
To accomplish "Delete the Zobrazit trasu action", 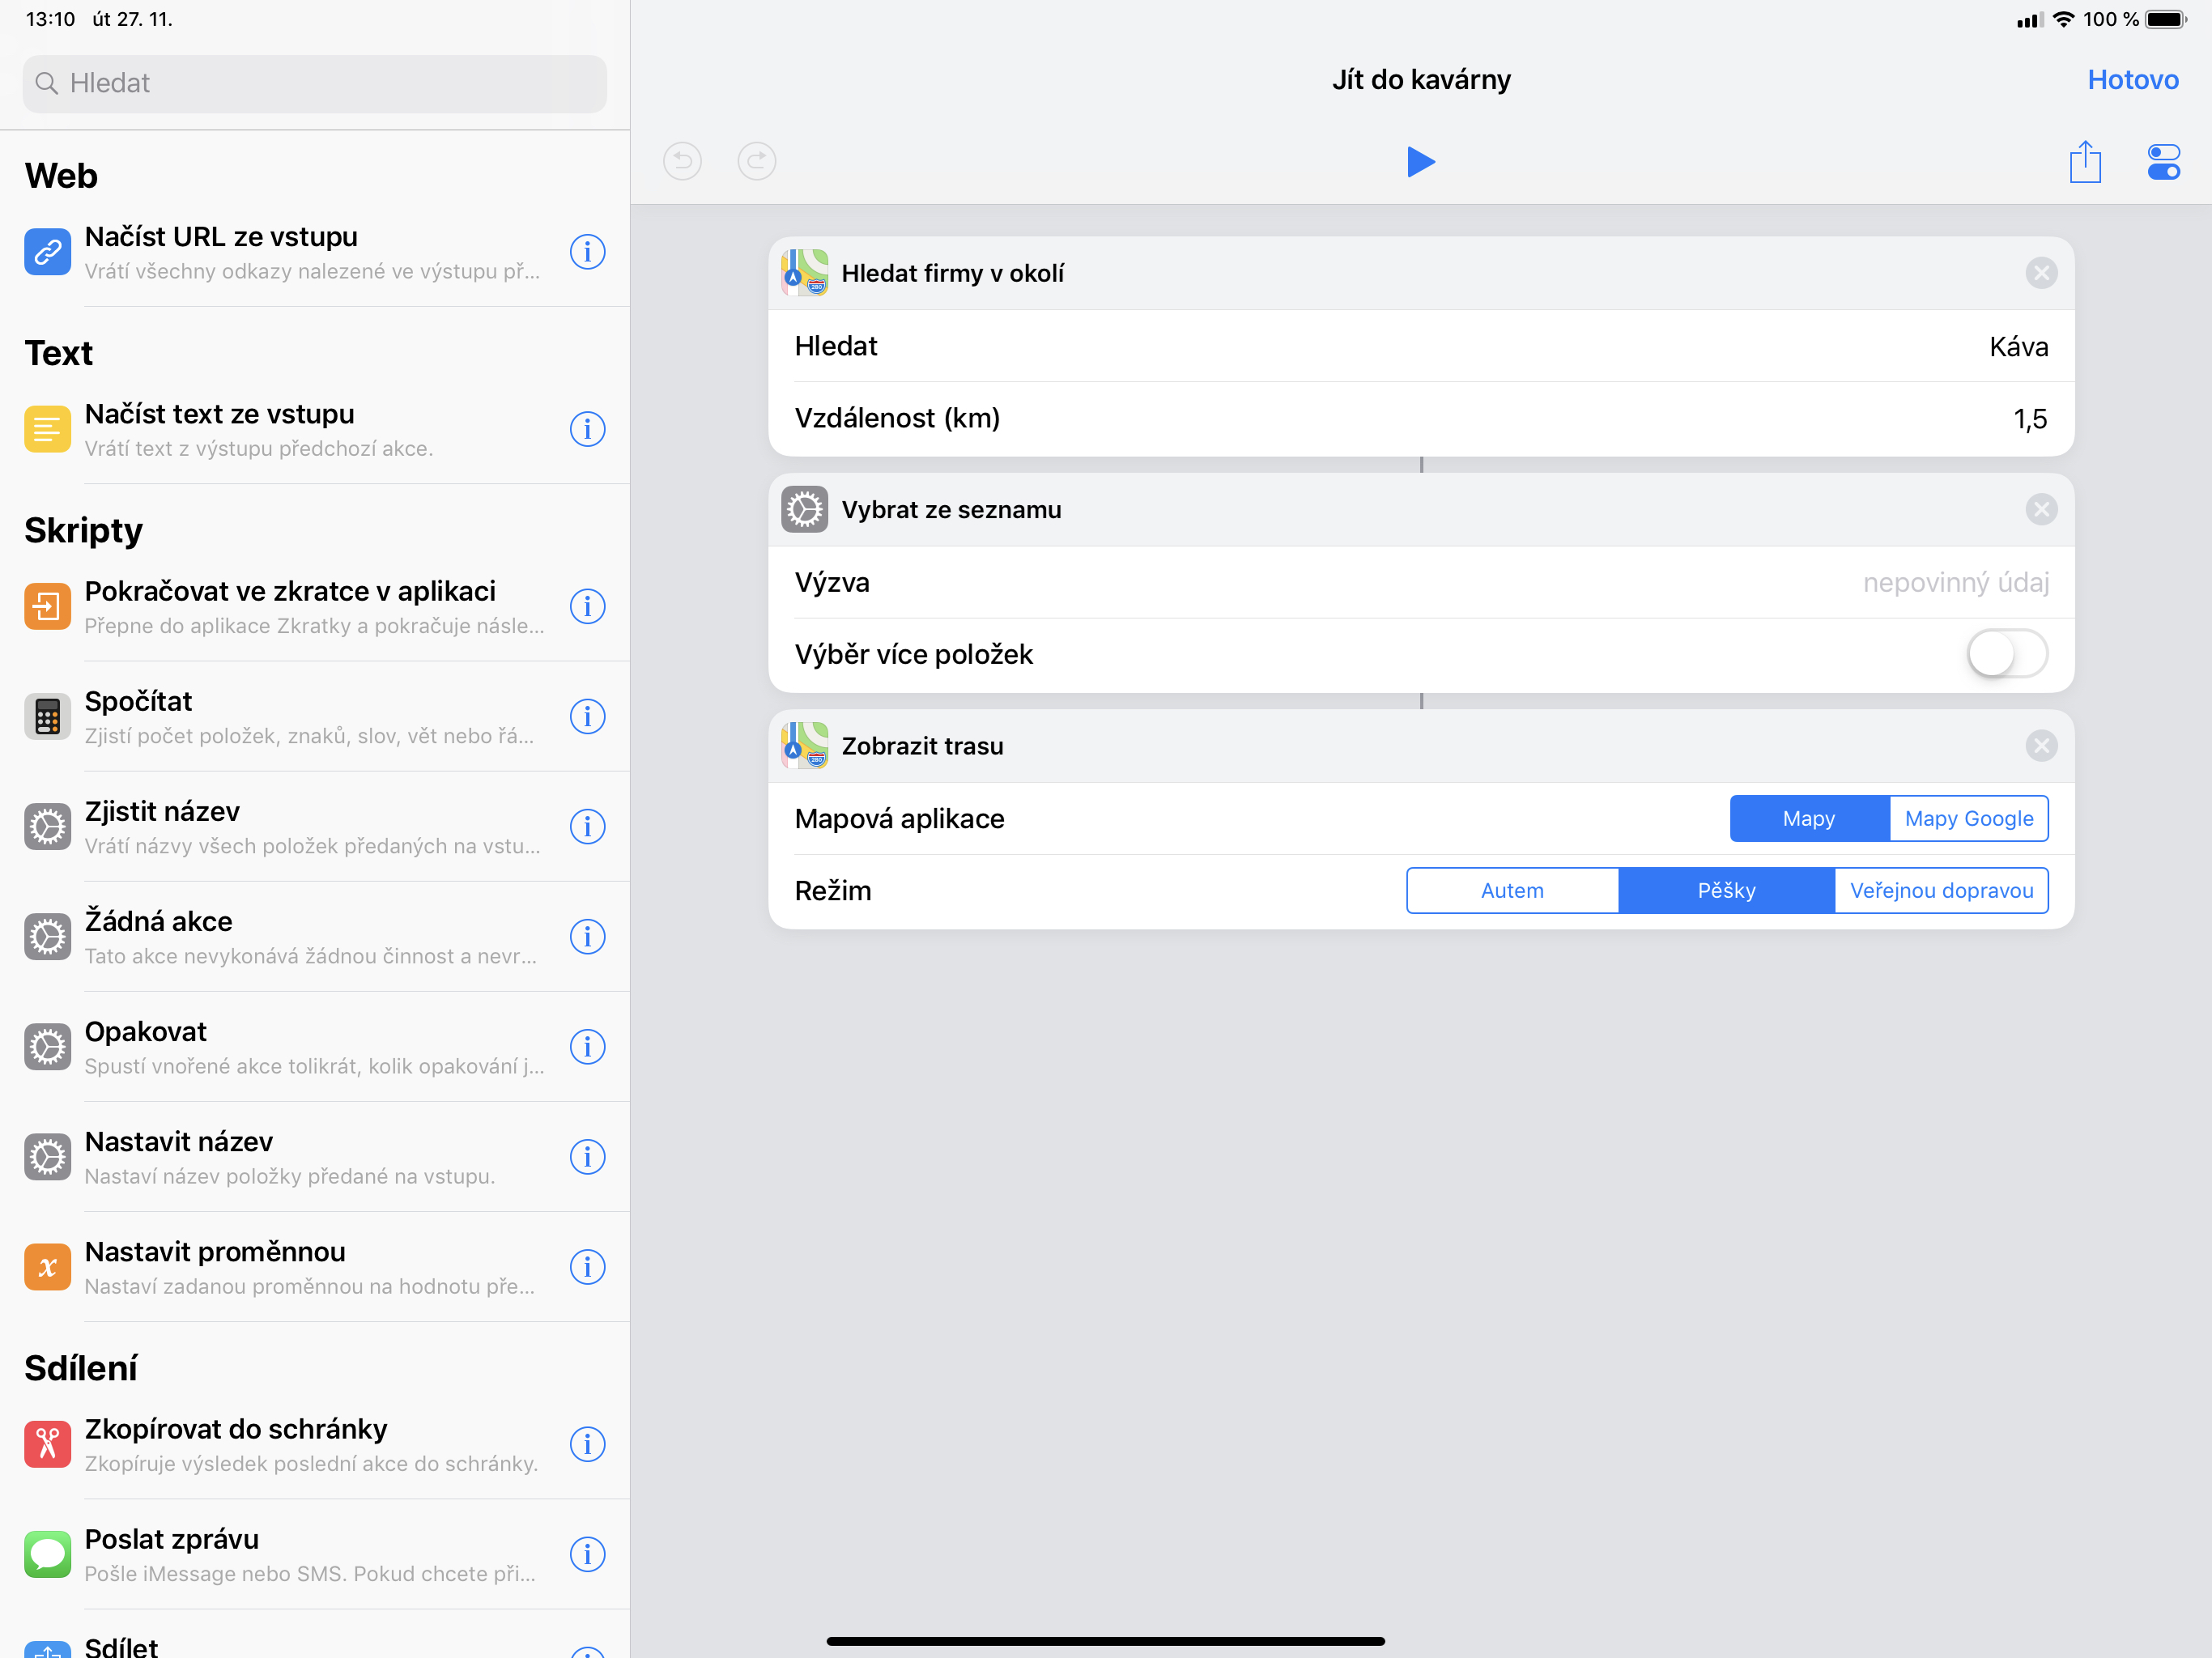I will click(x=2041, y=746).
